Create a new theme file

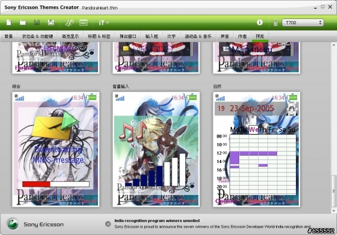(9, 23)
